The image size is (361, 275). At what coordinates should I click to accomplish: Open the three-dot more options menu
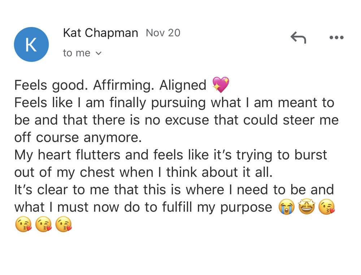(x=336, y=38)
